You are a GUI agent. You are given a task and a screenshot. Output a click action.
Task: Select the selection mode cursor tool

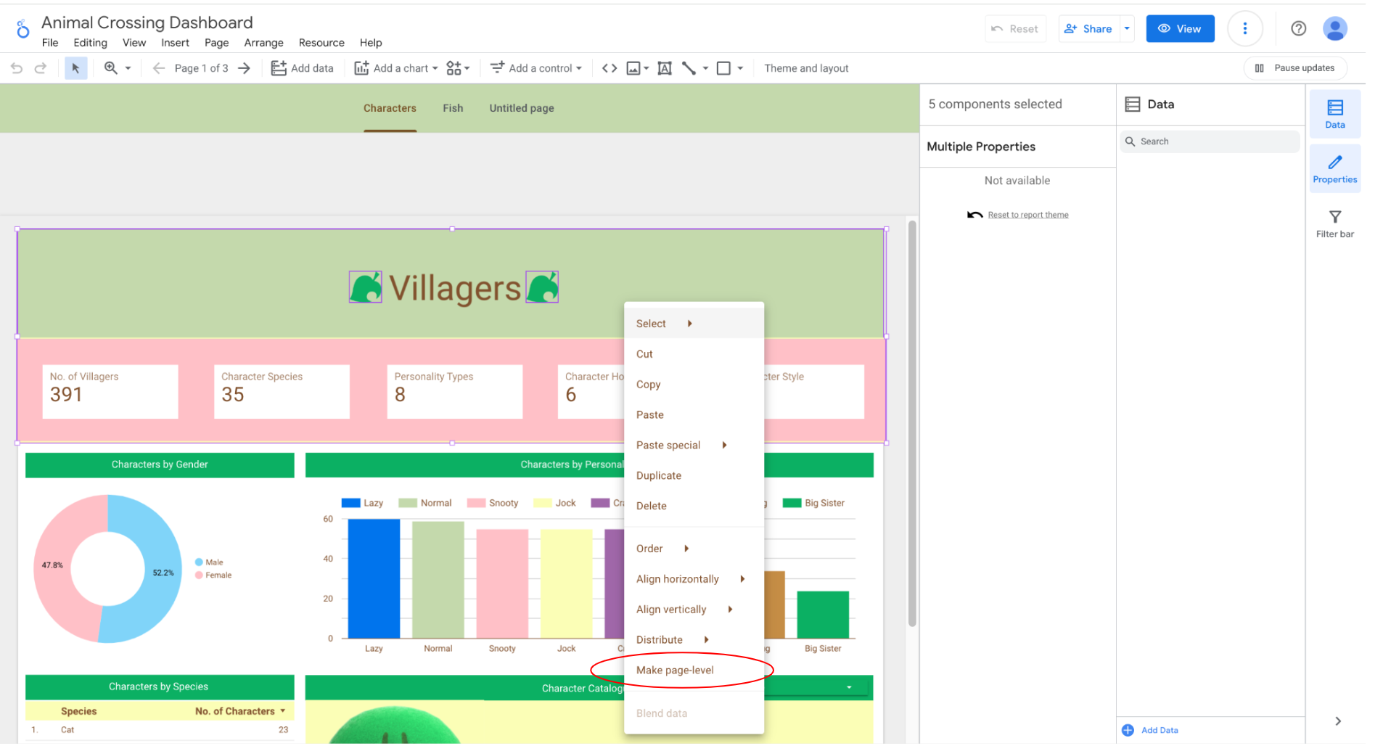75,68
